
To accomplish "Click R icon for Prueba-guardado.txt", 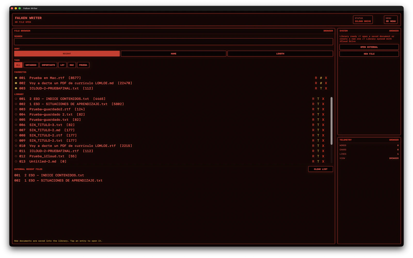I will (313, 120).
